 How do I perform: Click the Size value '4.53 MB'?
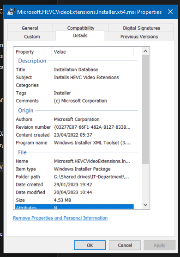point(62,200)
